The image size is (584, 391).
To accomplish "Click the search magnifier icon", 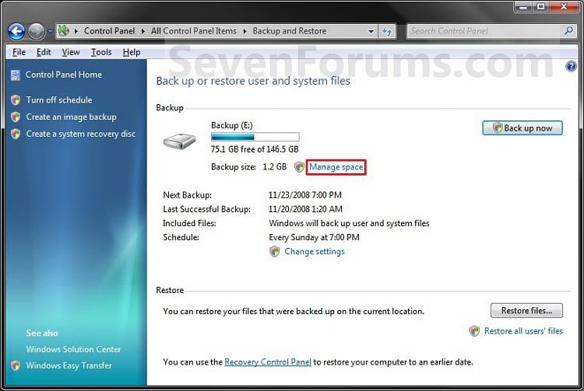I will [x=568, y=31].
